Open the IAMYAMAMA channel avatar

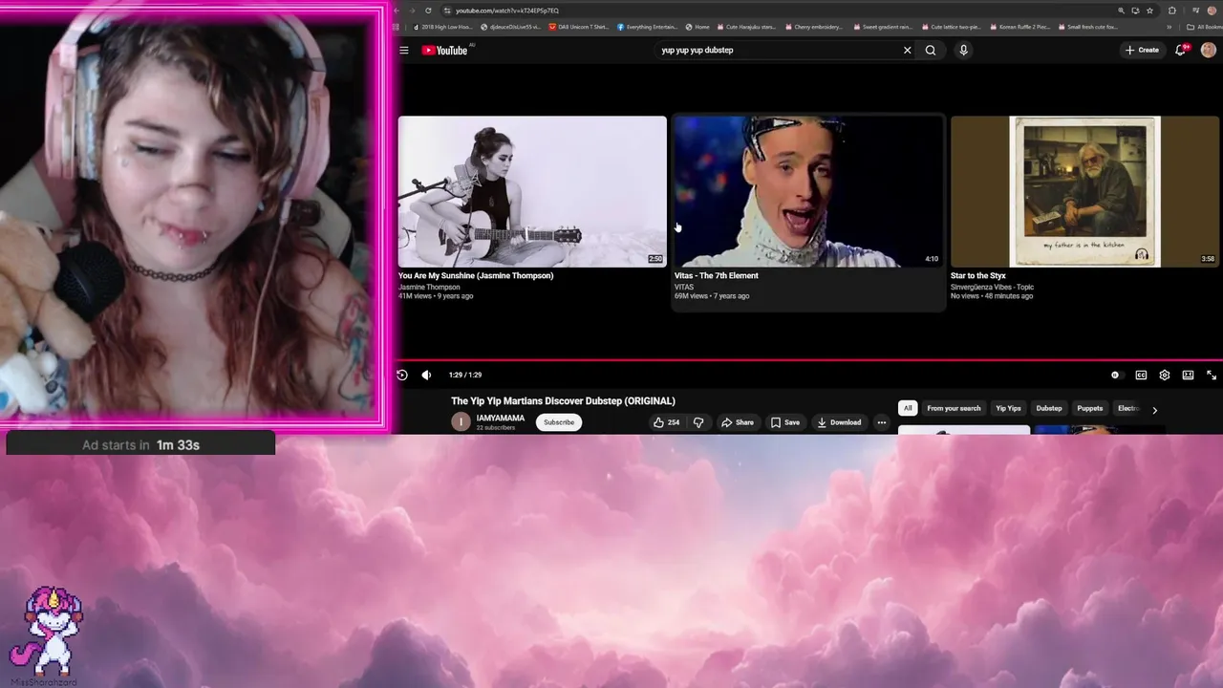[x=461, y=422]
